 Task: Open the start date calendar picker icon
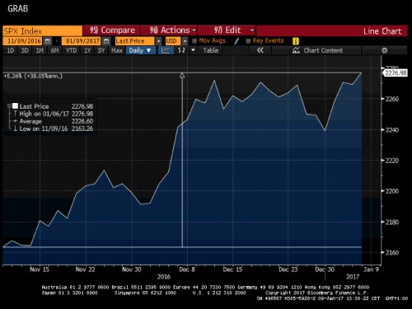pos(48,41)
